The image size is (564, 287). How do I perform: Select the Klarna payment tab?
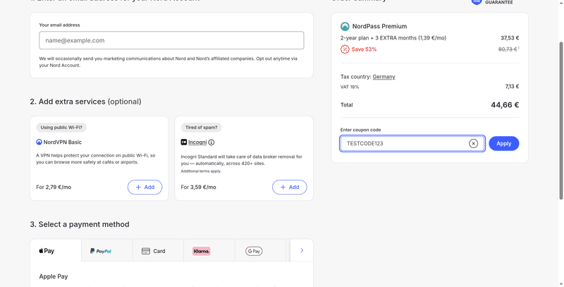[x=209, y=250]
